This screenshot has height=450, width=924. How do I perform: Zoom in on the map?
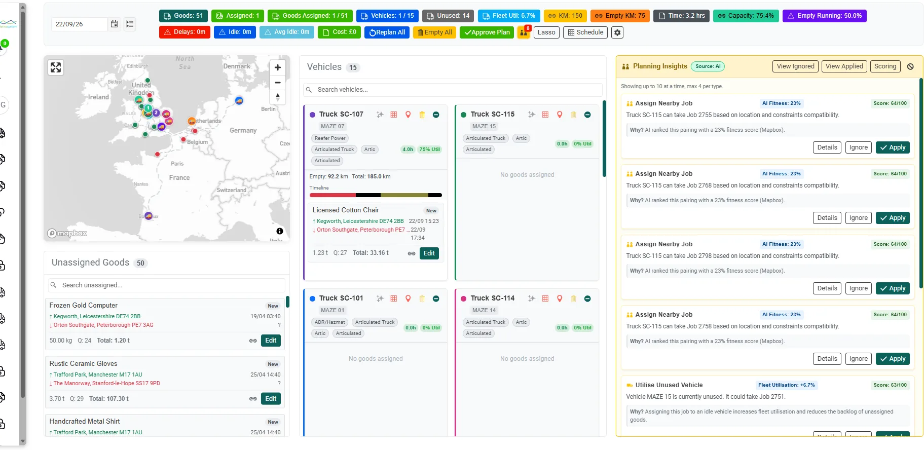(277, 67)
